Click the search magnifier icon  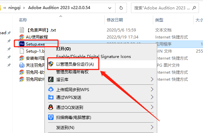click(x=194, y=8)
